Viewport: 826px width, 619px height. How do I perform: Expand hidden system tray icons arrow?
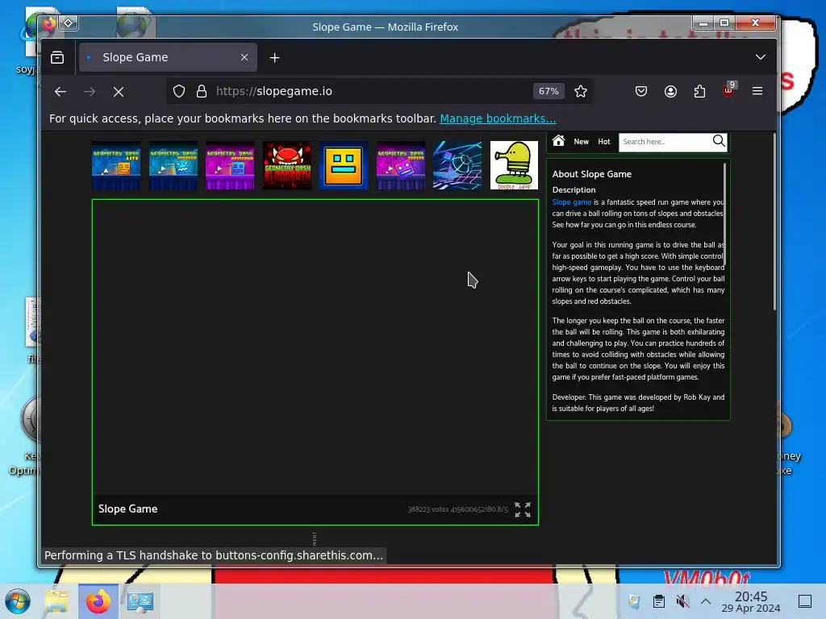coord(706,601)
